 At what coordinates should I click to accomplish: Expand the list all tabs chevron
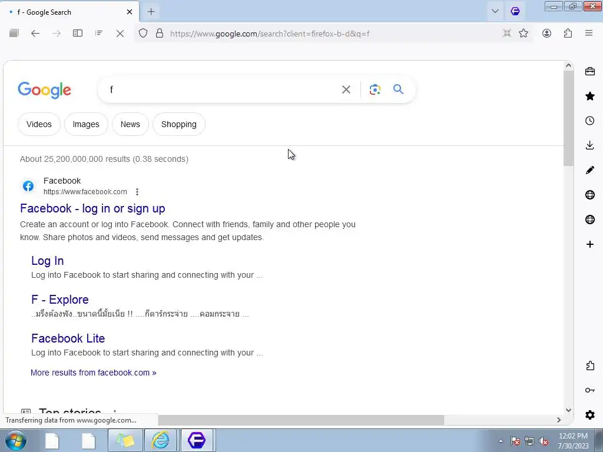[x=495, y=12]
